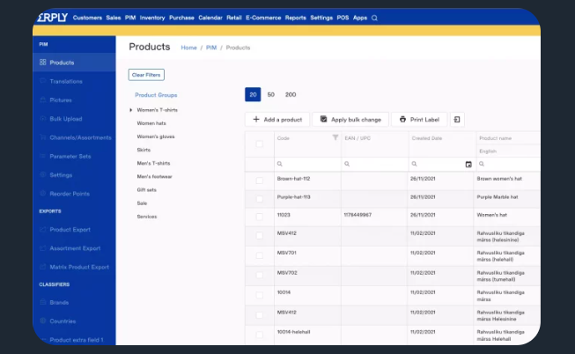
Task: Check the Purple-hat-113 row checkbox
Action: (x=259, y=199)
